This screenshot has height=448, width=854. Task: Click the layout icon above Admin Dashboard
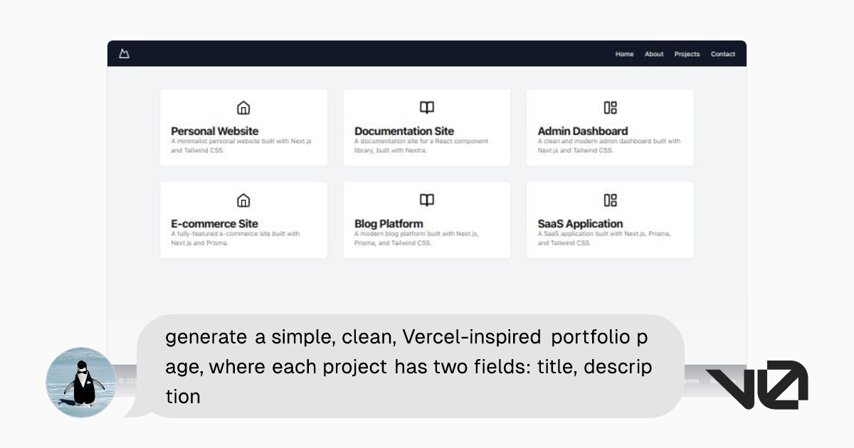(610, 108)
